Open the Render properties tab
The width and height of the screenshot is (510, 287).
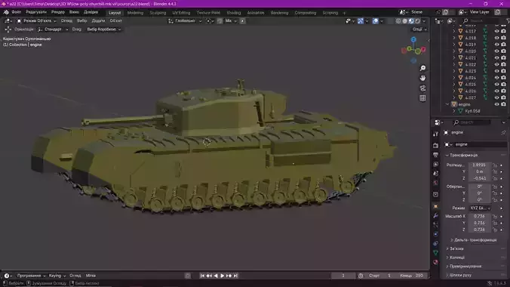pyautogui.click(x=436, y=145)
